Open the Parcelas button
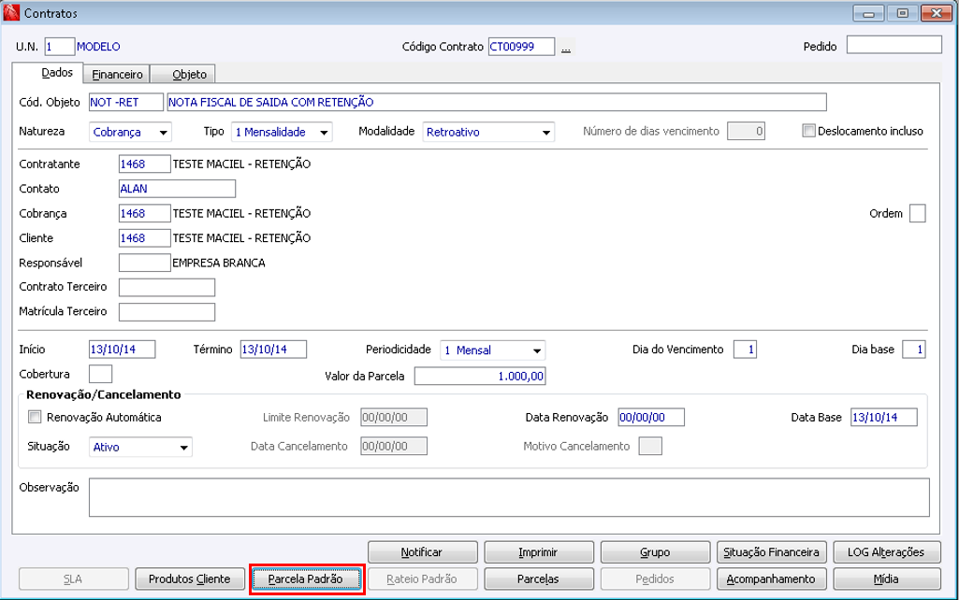Viewport: 959px width, 600px height. pos(539,579)
